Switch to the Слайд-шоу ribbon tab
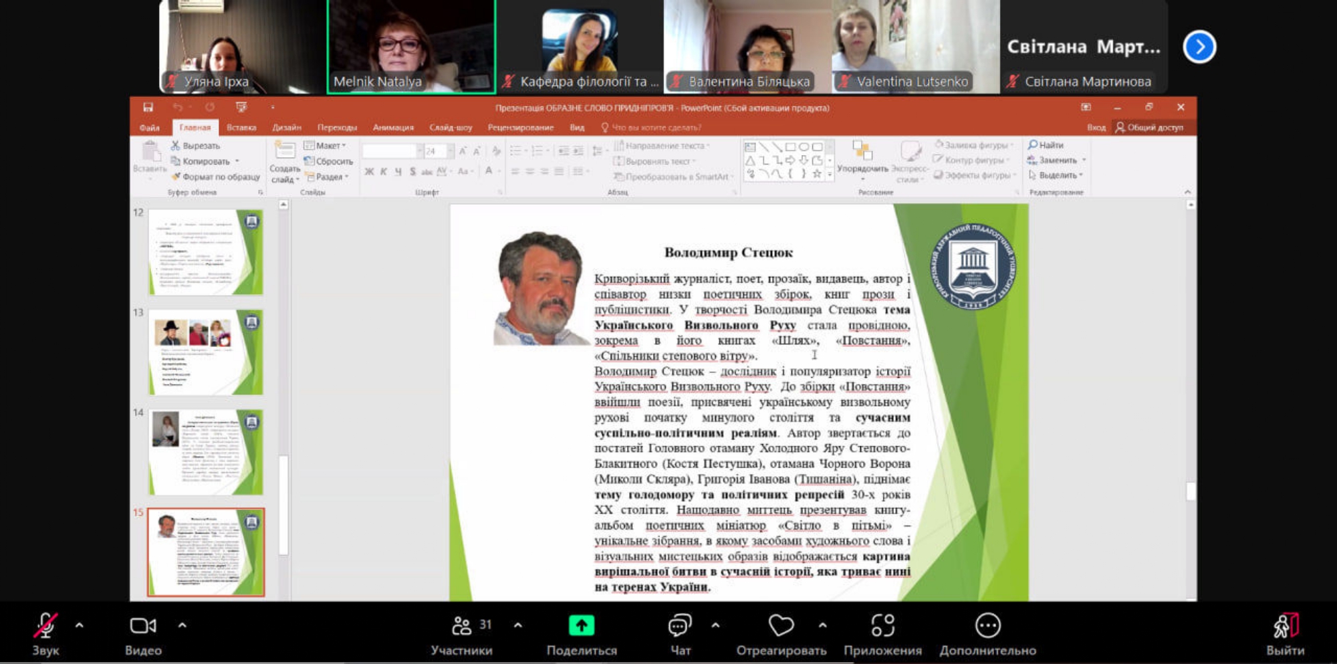Screen dimensions: 1337x664 click(451, 128)
